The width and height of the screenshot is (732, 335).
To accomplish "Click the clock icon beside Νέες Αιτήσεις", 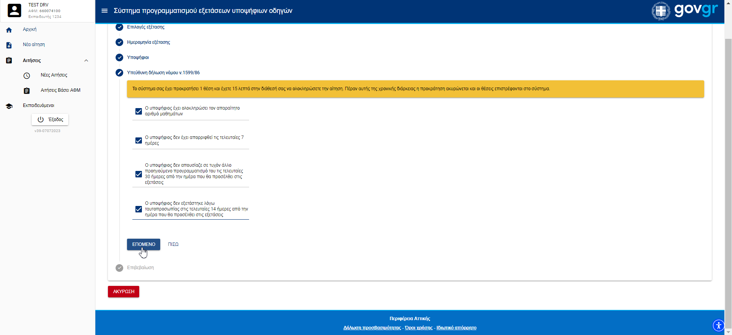I will tap(27, 75).
